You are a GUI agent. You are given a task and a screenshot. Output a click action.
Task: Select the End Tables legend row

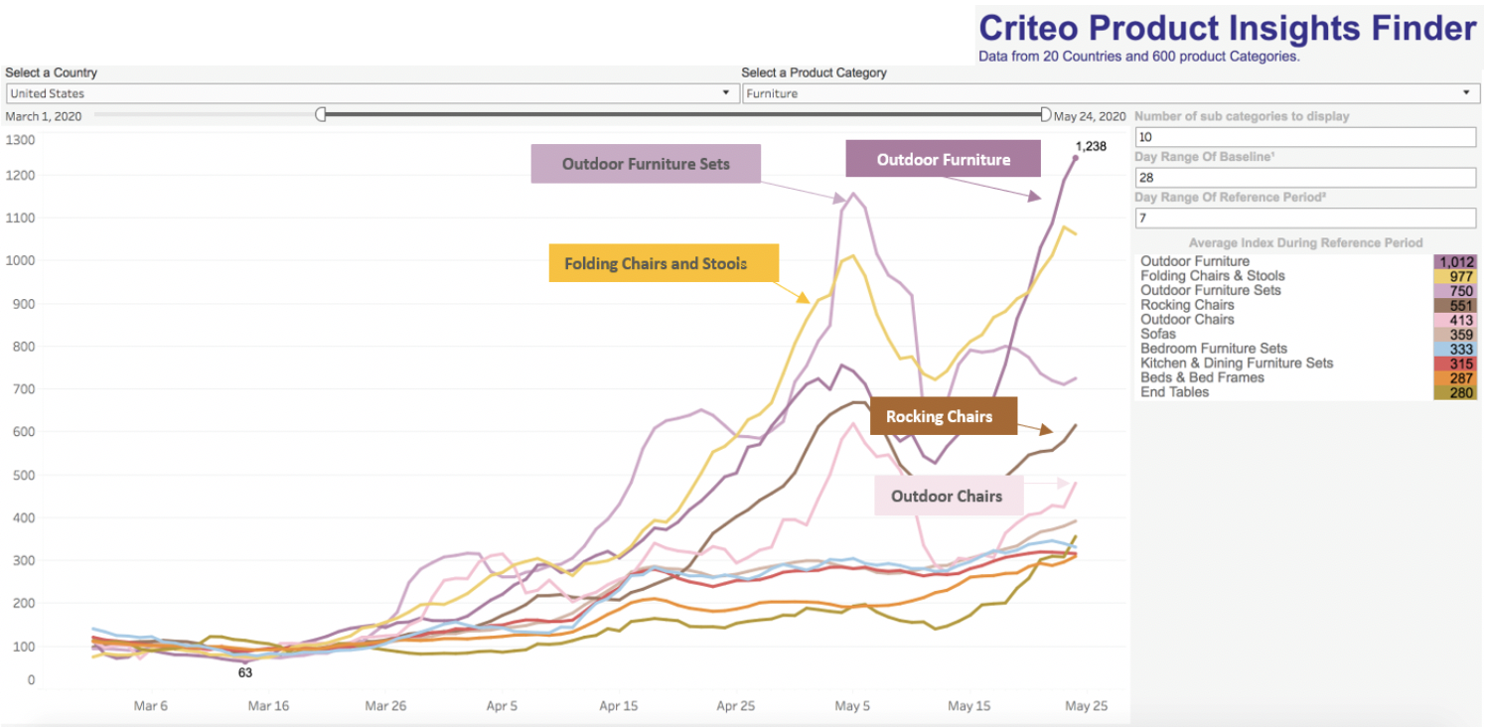click(x=1308, y=392)
